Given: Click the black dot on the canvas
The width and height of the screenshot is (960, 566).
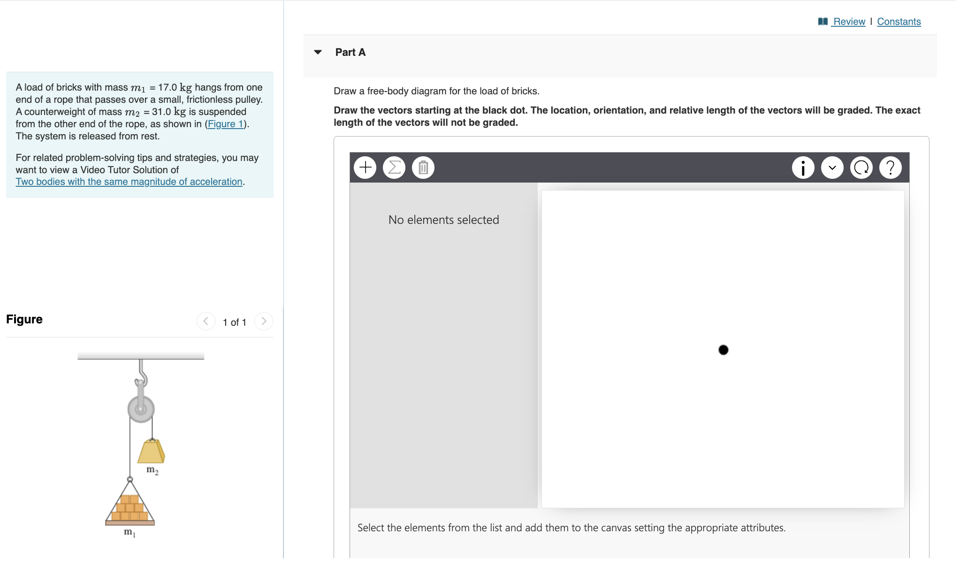Looking at the screenshot, I should pyautogui.click(x=723, y=350).
